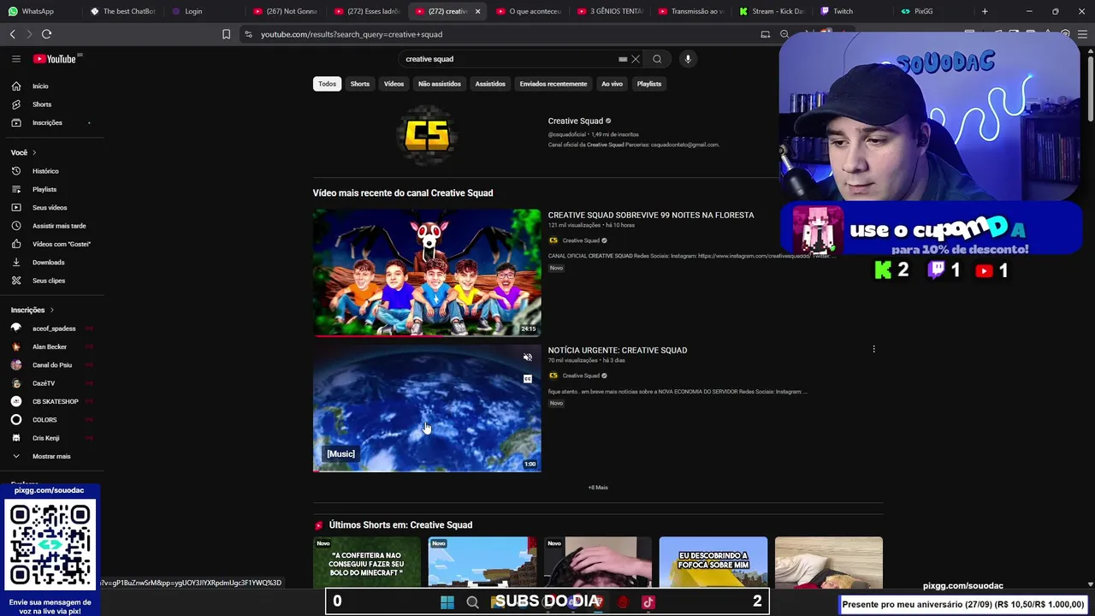1095x616 pixels.
Task: Open the A CONFEITEIRA short thumbnail
Action: (x=366, y=562)
